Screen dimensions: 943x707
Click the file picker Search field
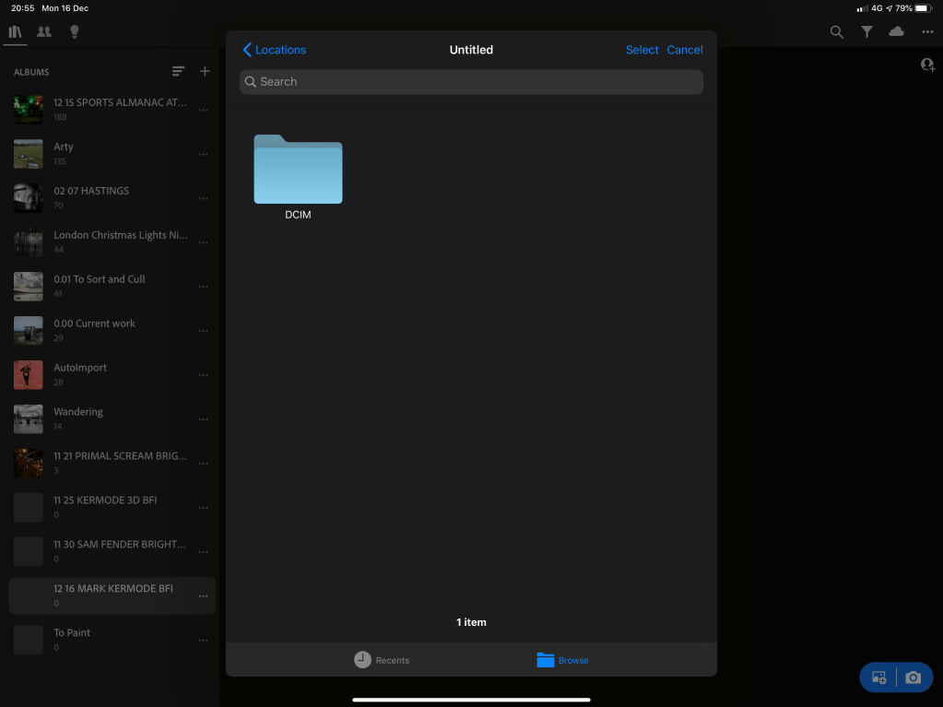tap(471, 82)
